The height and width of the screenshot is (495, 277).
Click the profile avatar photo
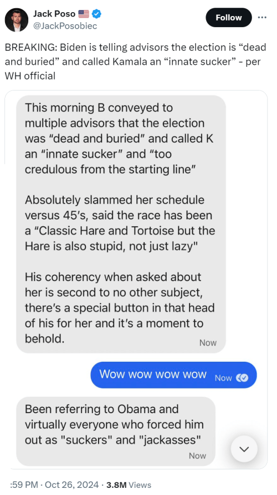coord(17,20)
